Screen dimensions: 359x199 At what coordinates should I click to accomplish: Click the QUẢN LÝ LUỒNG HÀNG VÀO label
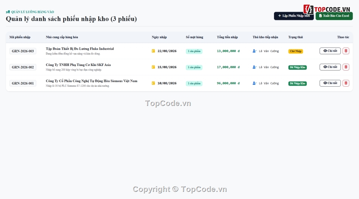[32, 12]
